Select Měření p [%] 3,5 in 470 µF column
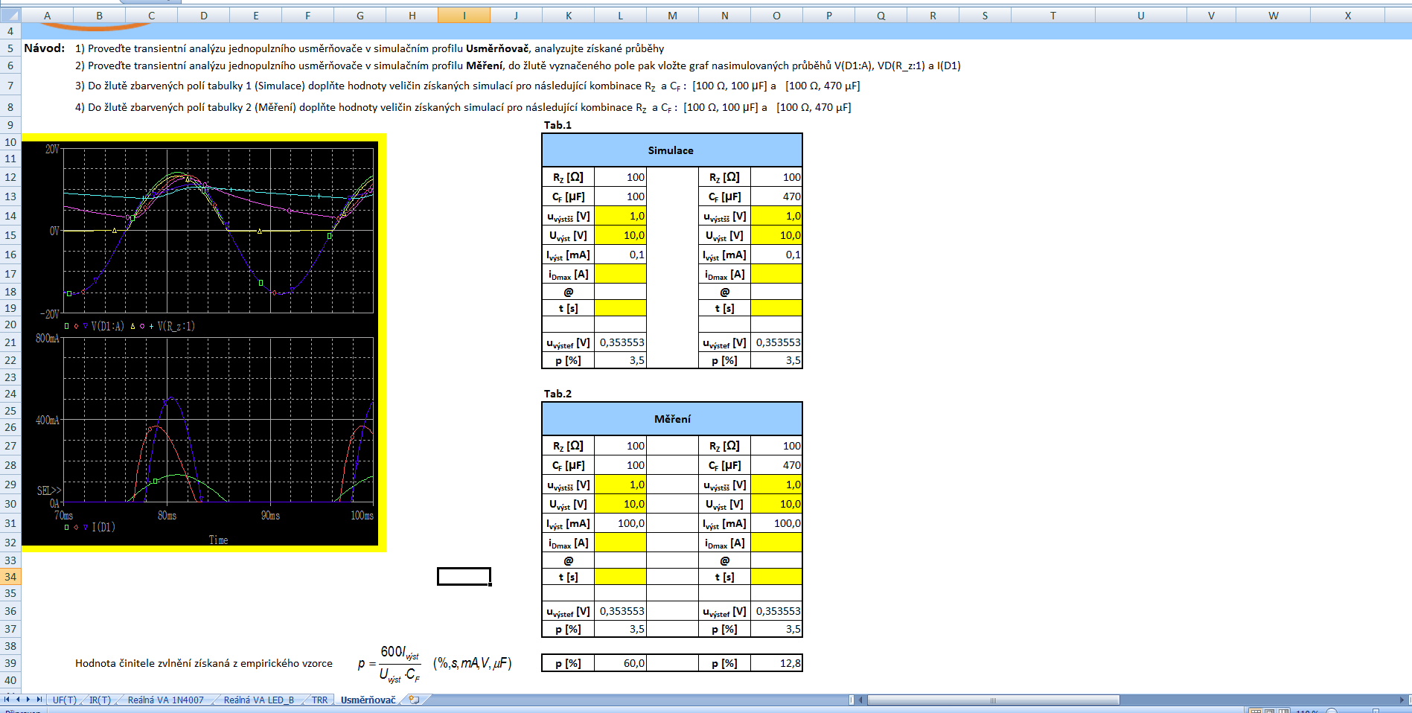 (x=776, y=629)
